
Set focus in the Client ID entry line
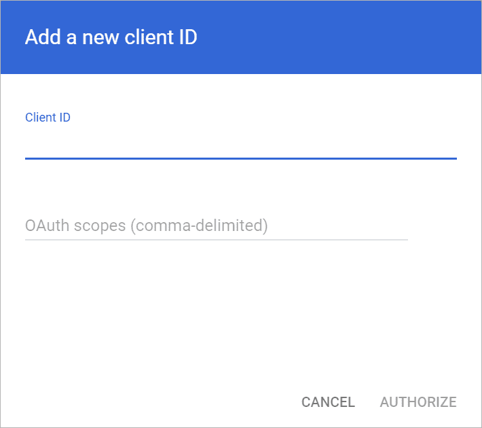pos(241,145)
